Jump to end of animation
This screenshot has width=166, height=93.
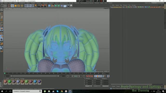84,76
